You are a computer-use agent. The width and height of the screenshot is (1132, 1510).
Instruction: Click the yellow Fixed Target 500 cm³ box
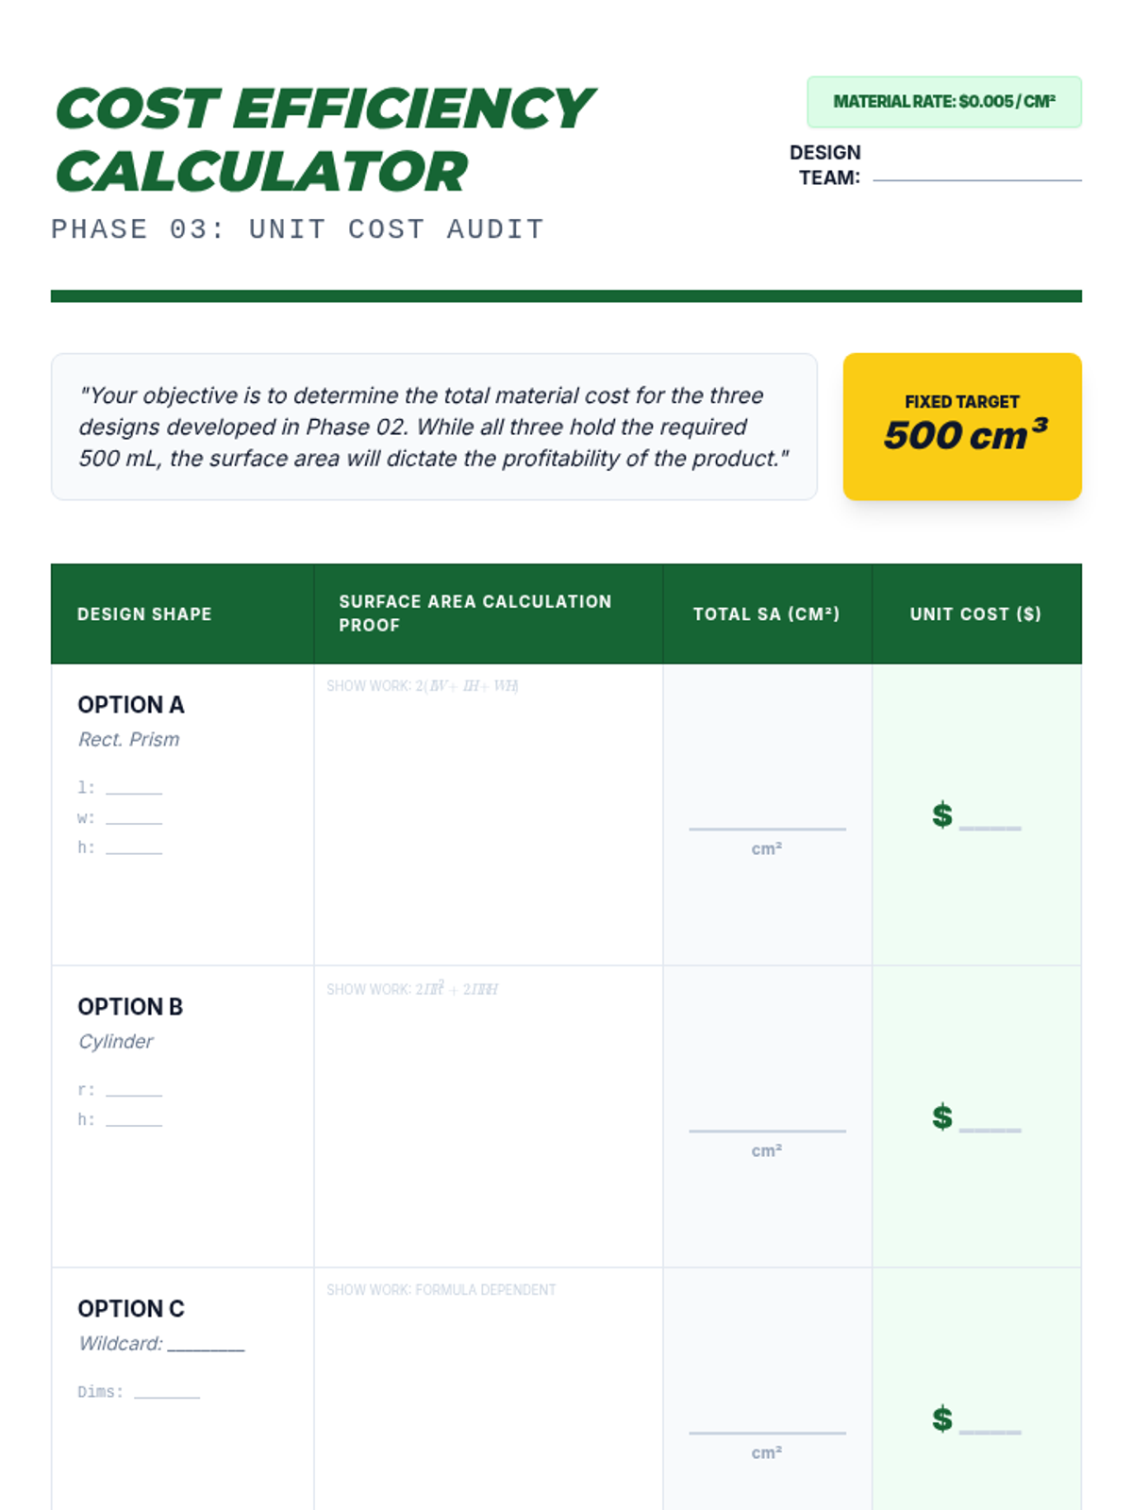[x=961, y=427]
